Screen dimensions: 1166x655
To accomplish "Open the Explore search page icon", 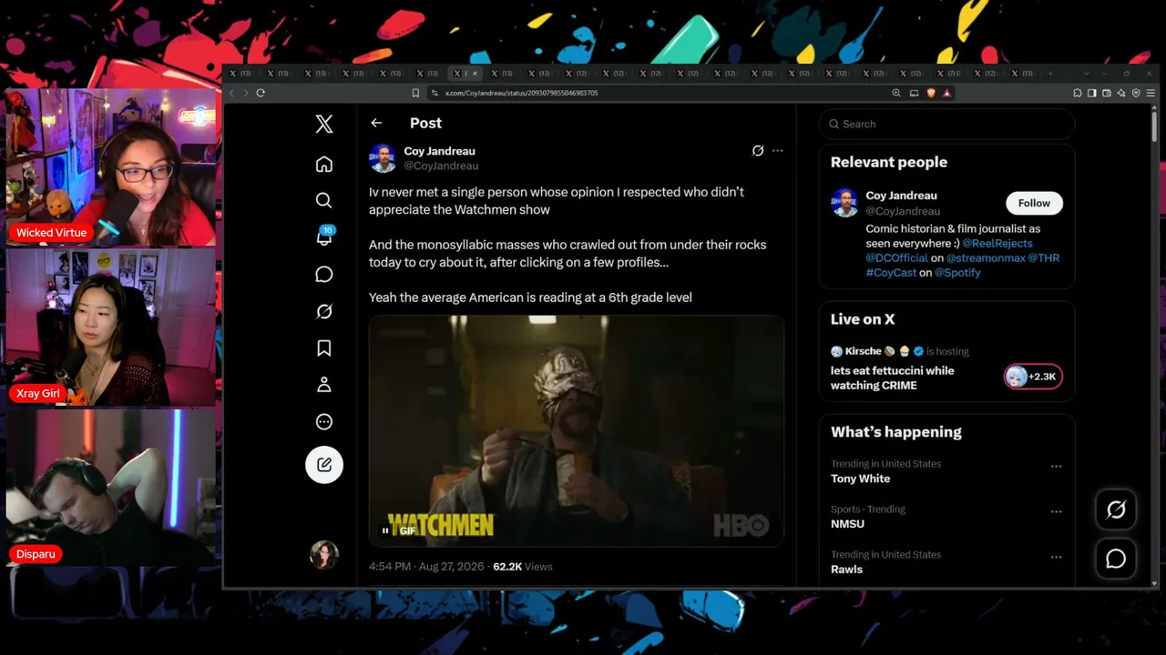I will click(324, 200).
